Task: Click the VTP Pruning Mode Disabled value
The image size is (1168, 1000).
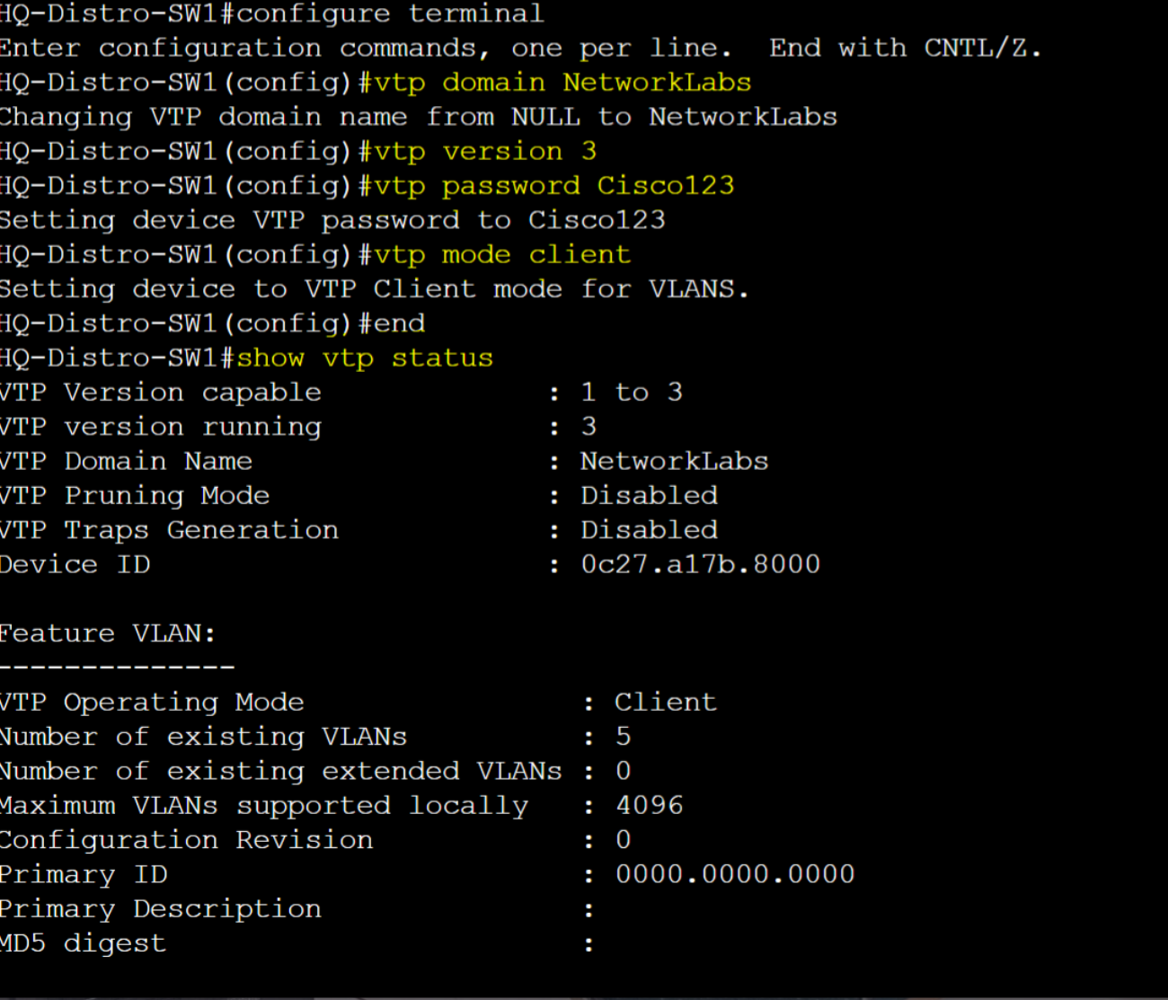Action: click(649, 496)
